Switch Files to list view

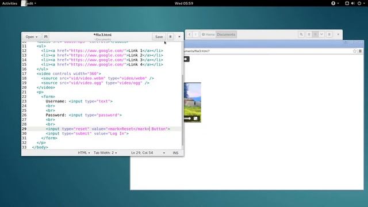click(x=309, y=34)
